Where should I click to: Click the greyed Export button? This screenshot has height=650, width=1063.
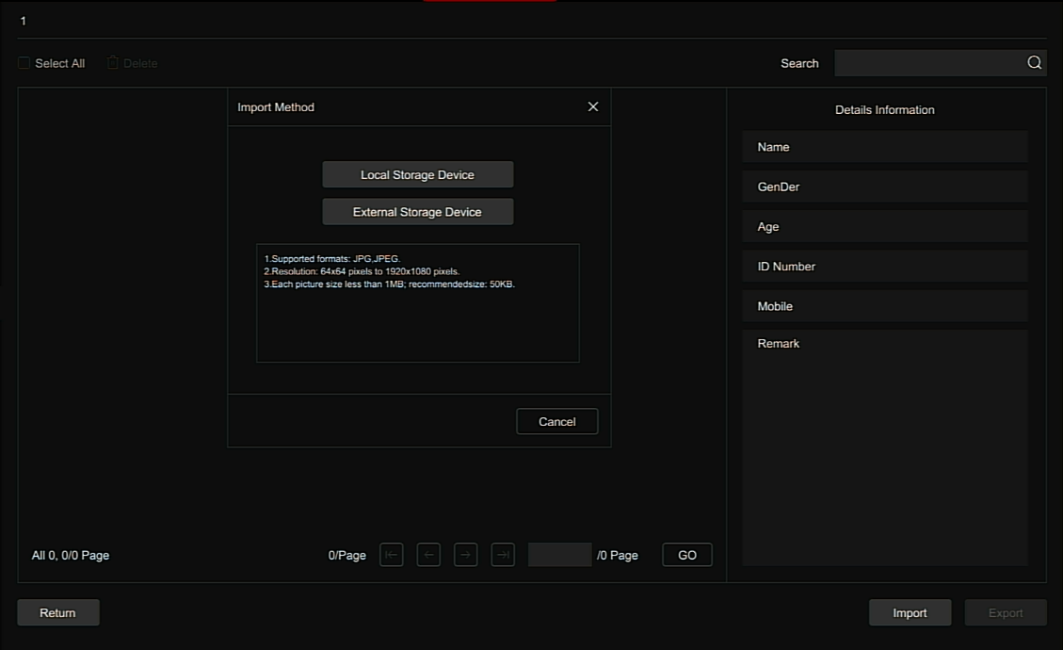[x=1006, y=612]
